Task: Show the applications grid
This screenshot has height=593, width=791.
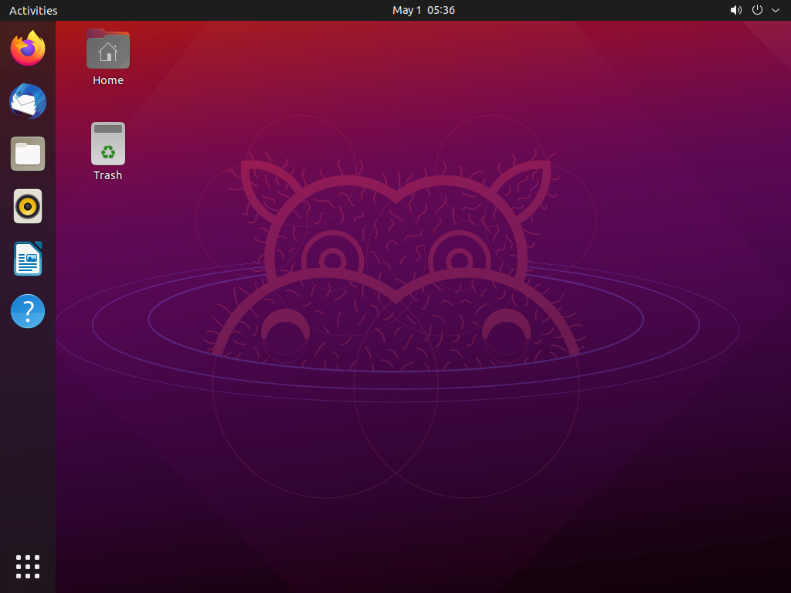Action: [28, 567]
